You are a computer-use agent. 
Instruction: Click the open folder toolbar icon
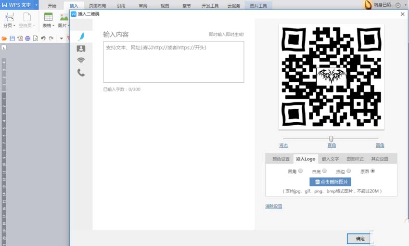click(4, 39)
